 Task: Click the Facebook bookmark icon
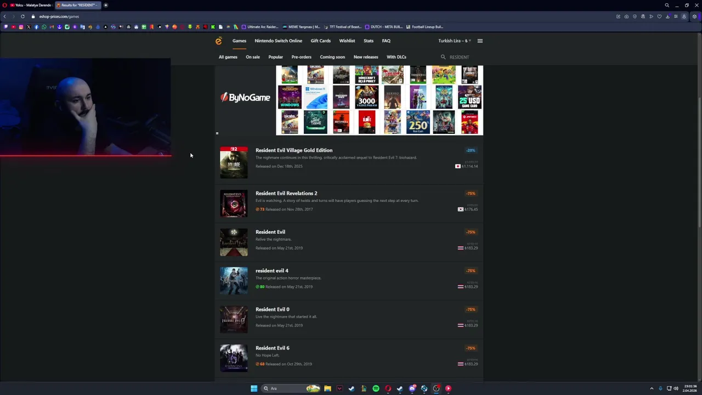coord(37,27)
